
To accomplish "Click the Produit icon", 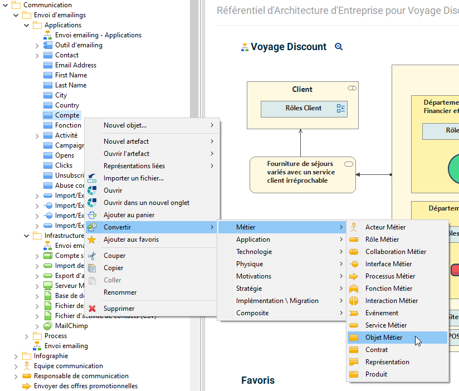I will click(354, 374).
